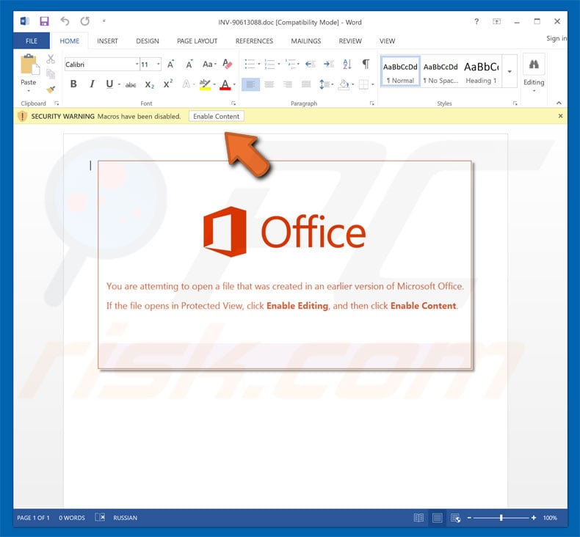Open Change Case Aa dropdown

click(x=209, y=65)
